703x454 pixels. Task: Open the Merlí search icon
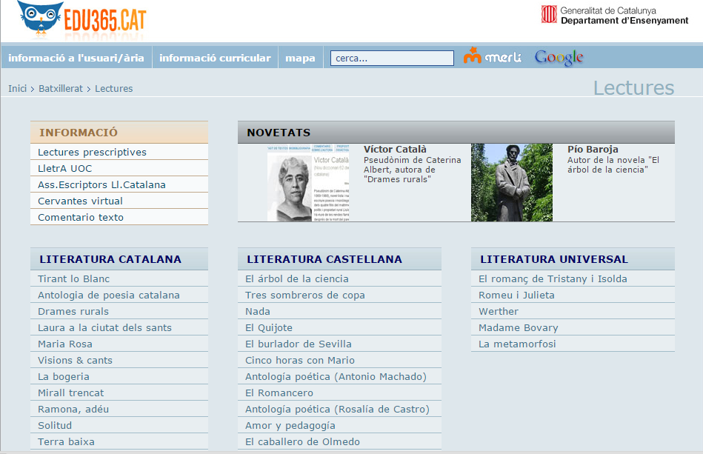(493, 57)
